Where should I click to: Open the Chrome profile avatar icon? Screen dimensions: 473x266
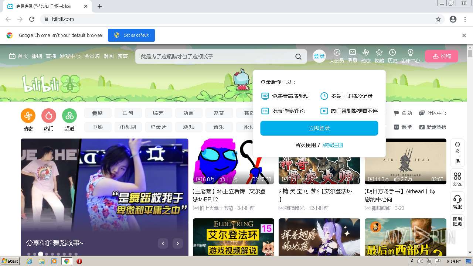[x=453, y=19]
